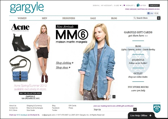
Task: Open the WOMEN menu
Action: 22,18
